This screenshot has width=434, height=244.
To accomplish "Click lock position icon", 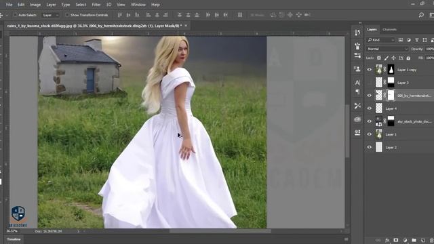I will [x=393, y=58].
